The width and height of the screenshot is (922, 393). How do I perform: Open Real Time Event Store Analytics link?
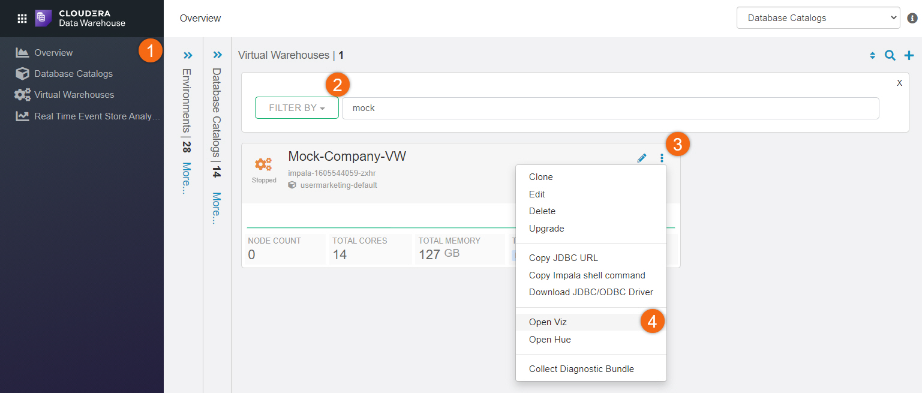[x=97, y=116]
